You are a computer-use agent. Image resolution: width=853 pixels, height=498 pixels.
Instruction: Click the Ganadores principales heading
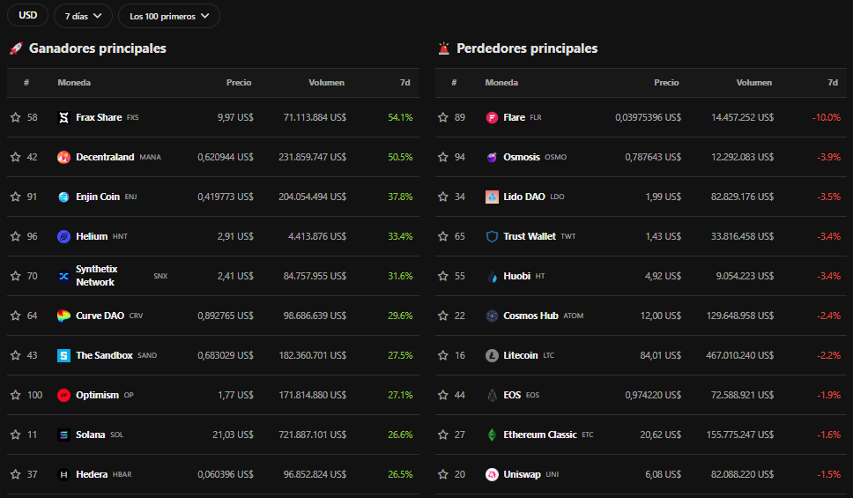pos(98,48)
